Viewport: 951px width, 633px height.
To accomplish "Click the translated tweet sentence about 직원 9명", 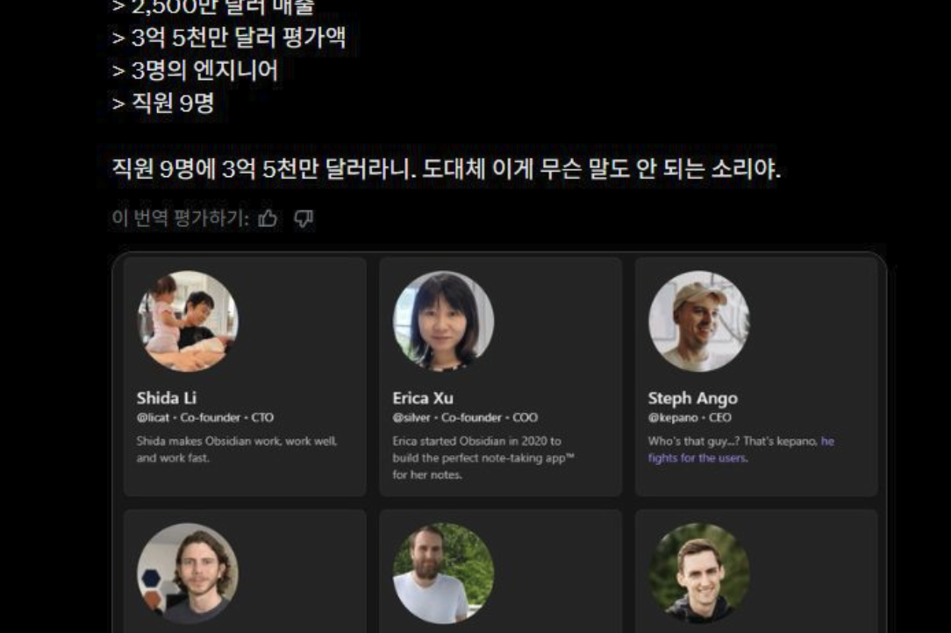I will click(446, 168).
